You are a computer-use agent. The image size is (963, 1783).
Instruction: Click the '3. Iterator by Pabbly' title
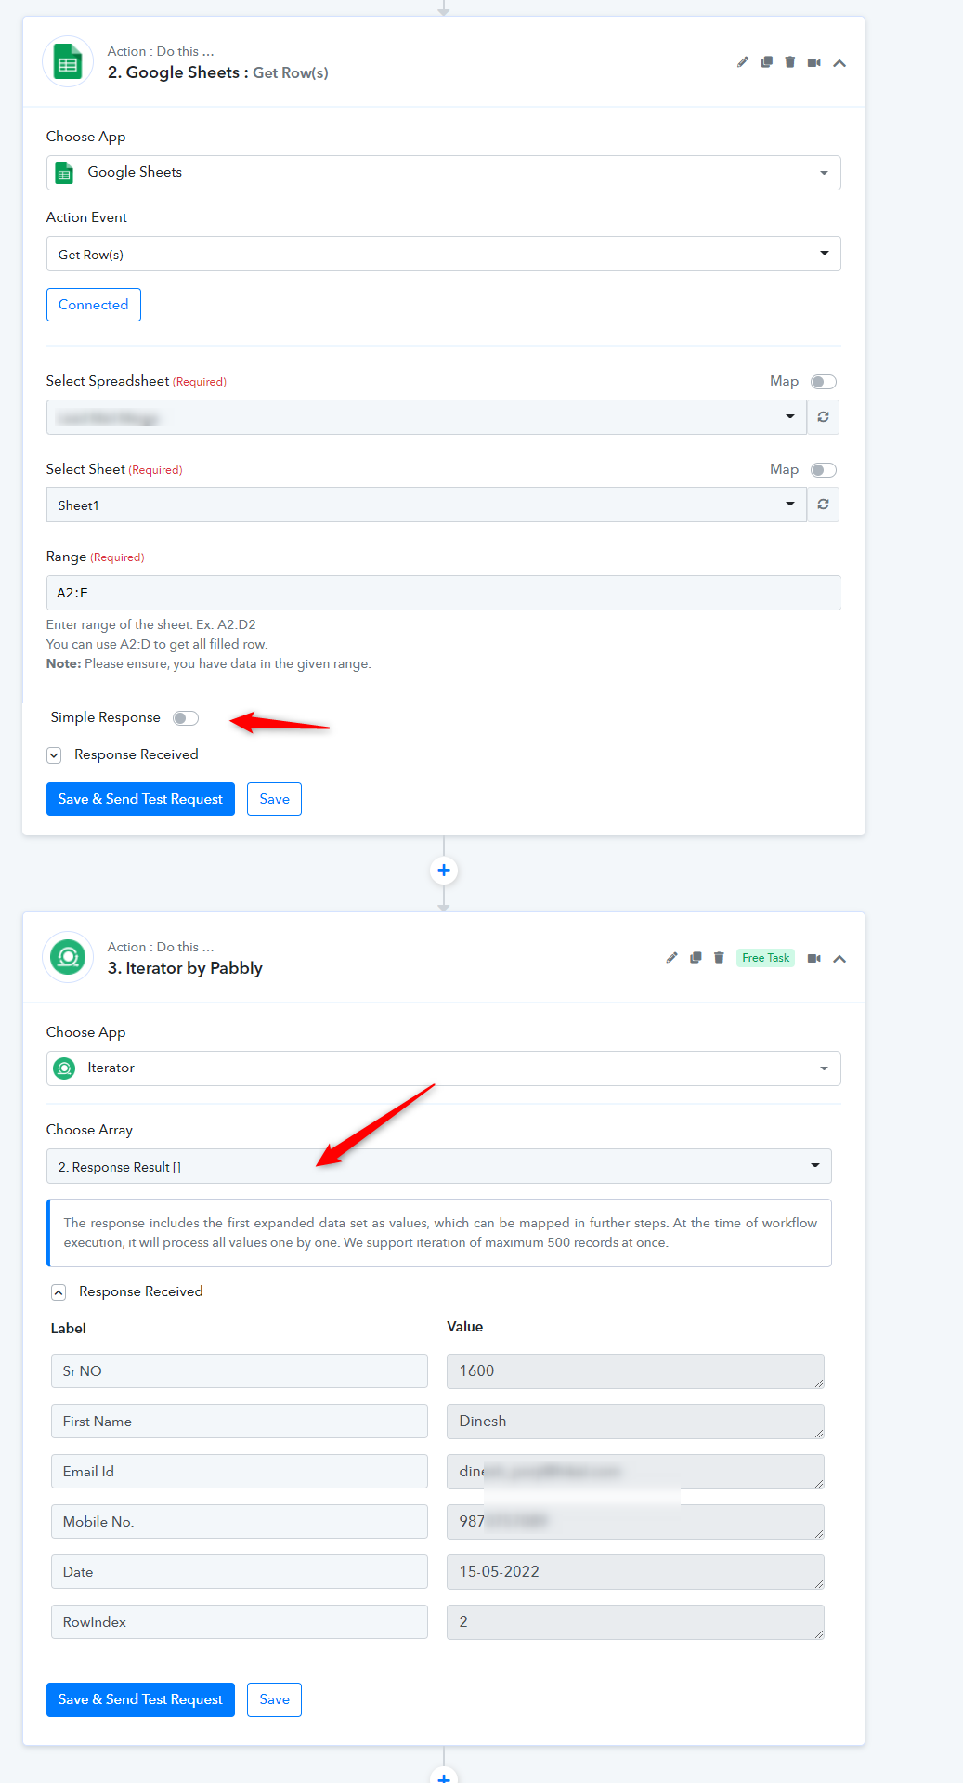coord(185,968)
